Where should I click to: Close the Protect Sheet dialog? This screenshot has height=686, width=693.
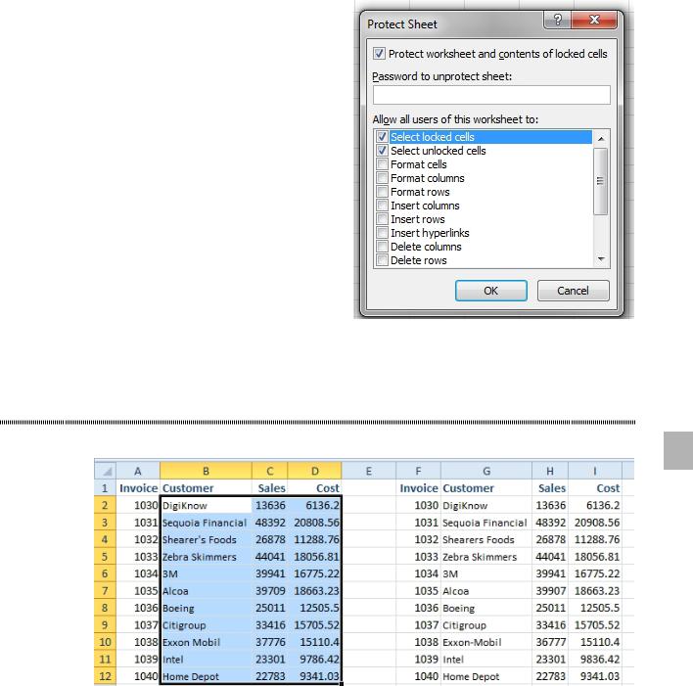[x=594, y=20]
